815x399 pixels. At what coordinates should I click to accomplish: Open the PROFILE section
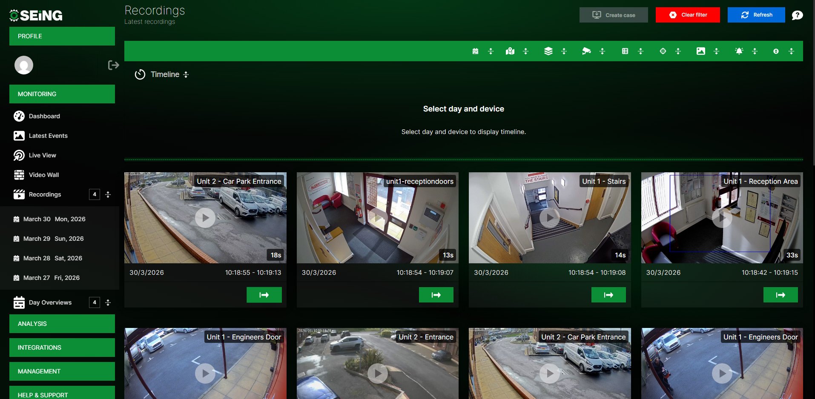(x=62, y=36)
